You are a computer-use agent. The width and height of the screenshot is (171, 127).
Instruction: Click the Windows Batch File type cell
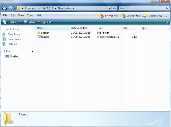[108, 37]
